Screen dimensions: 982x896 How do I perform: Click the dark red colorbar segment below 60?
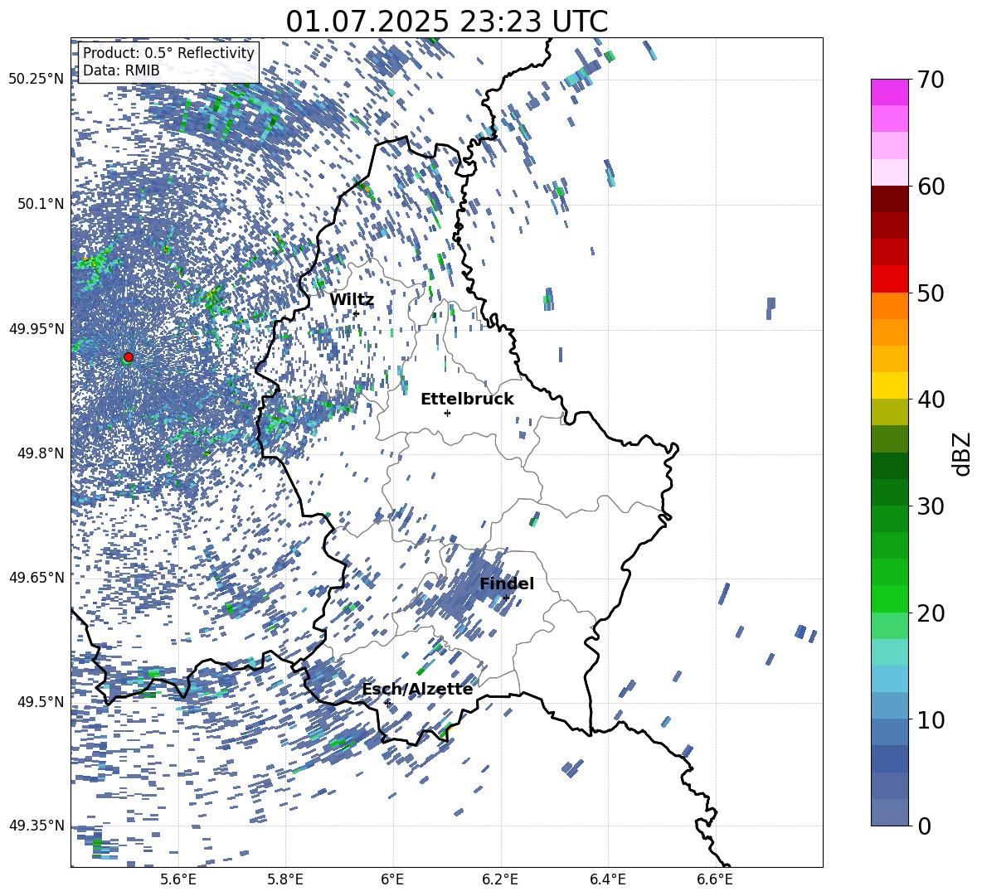pos(889,199)
